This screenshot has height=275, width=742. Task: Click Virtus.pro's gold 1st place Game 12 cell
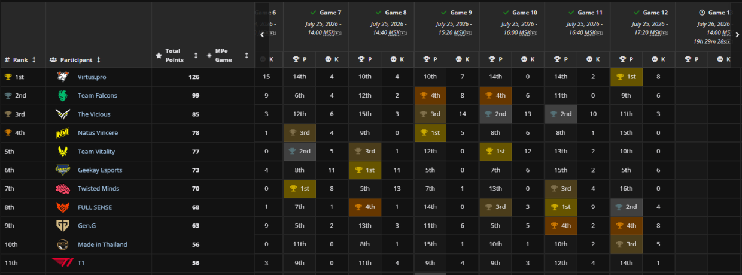[627, 77]
